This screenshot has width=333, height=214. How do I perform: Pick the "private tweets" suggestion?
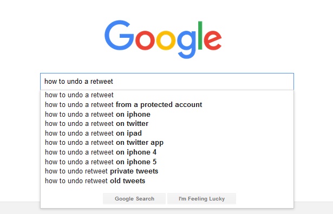[167, 171]
